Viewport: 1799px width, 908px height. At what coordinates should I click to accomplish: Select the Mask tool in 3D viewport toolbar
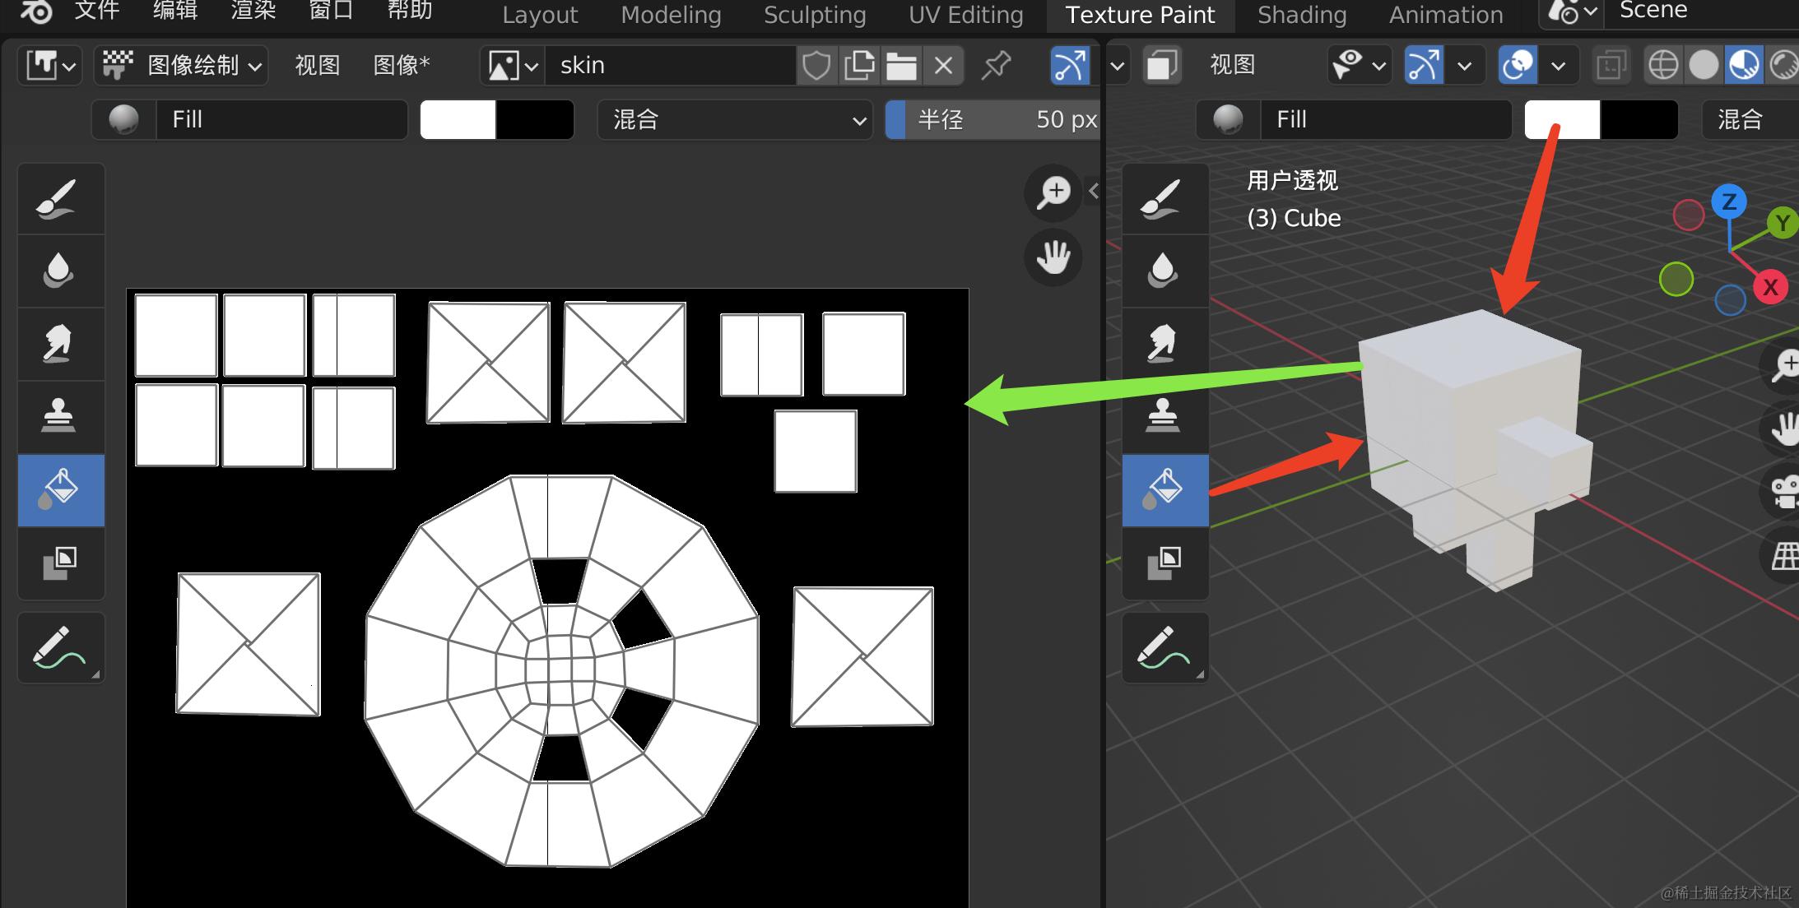(1164, 563)
